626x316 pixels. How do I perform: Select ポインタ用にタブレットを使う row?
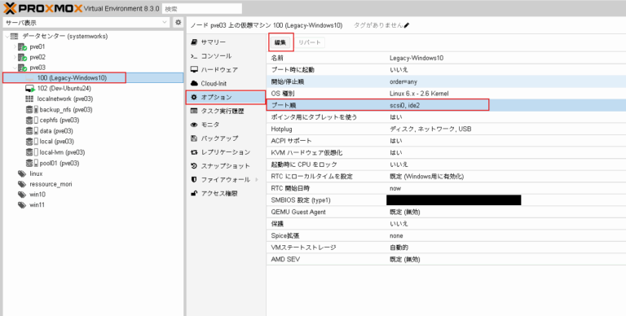click(447, 117)
